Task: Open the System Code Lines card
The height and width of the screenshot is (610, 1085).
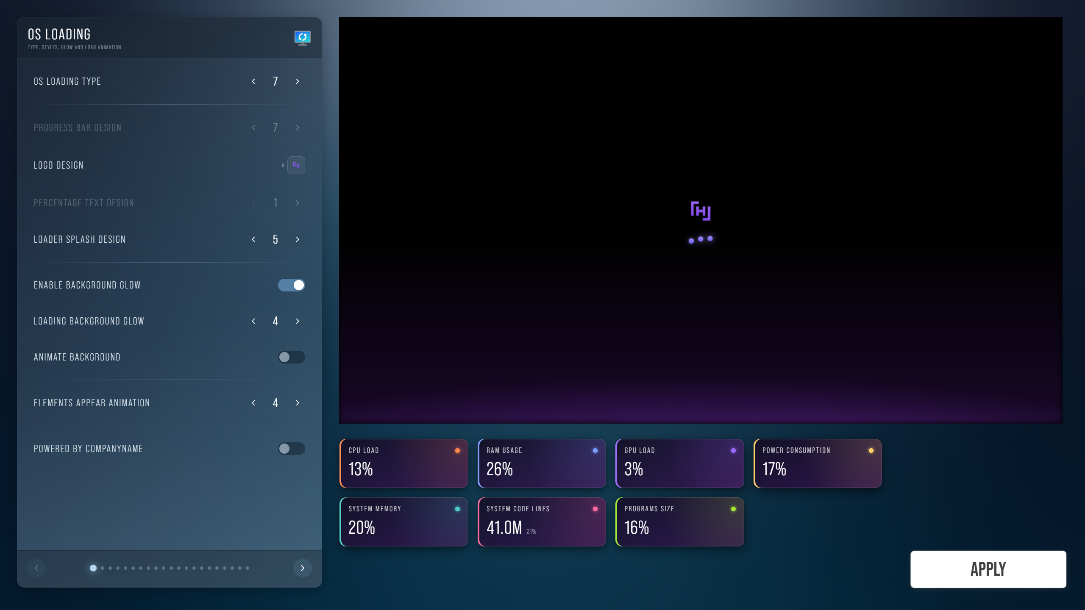Action: tap(542, 522)
